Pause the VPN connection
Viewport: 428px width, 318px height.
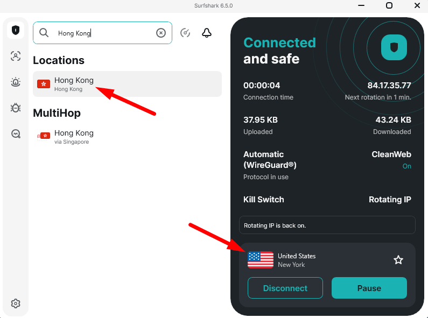pyautogui.click(x=369, y=288)
